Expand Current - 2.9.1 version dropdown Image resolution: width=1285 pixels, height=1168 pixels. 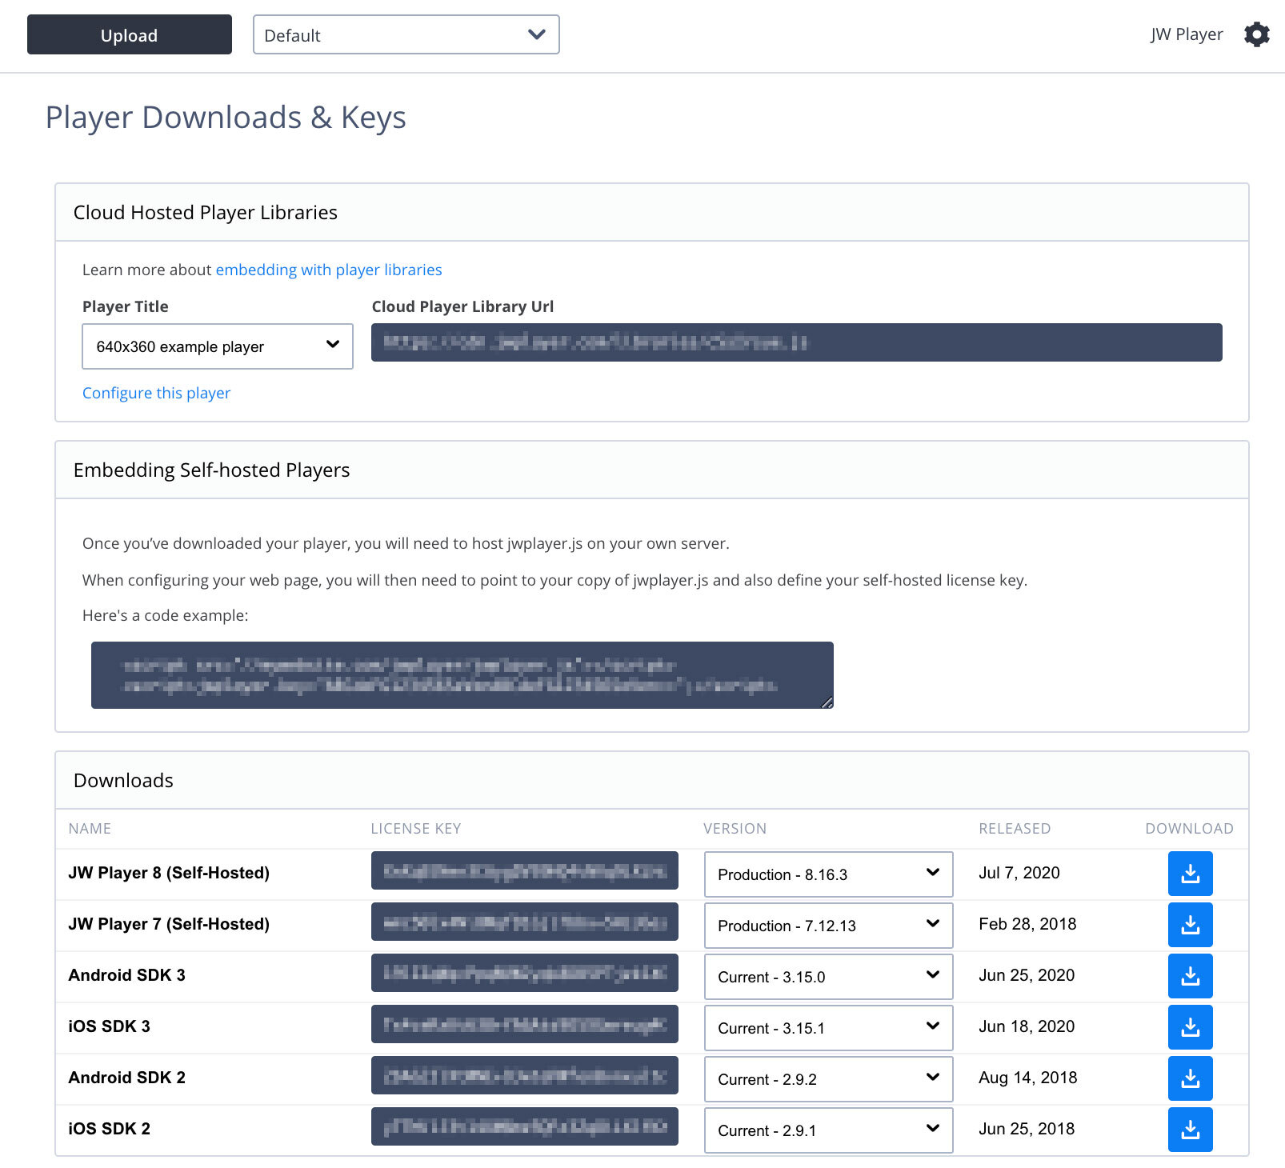click(x=828, y=1130)
